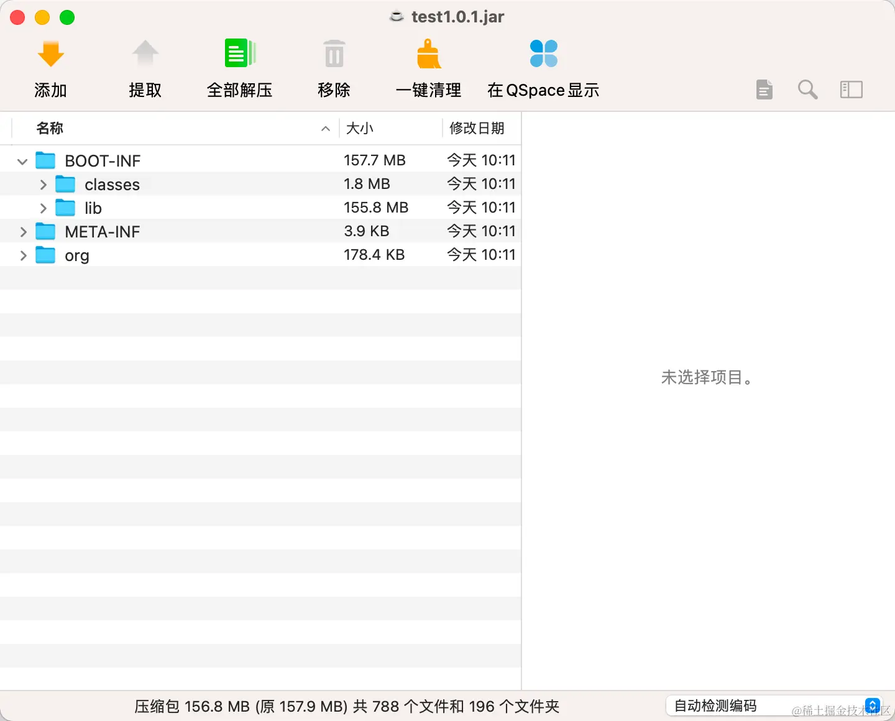Screen dimensions: 895x721
Task: Select the BOOT-INF row name
Action: click(x=103, y=161)
